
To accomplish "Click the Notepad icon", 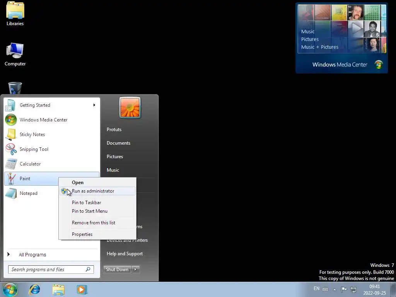I will [x=11, y=193].
